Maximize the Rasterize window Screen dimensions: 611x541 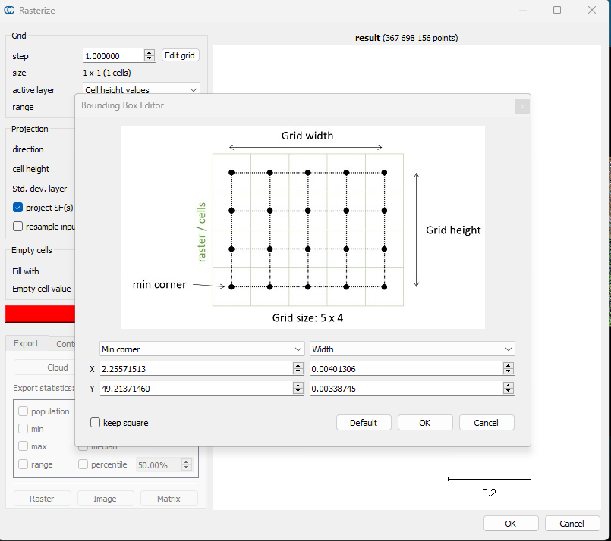(557, 11)
